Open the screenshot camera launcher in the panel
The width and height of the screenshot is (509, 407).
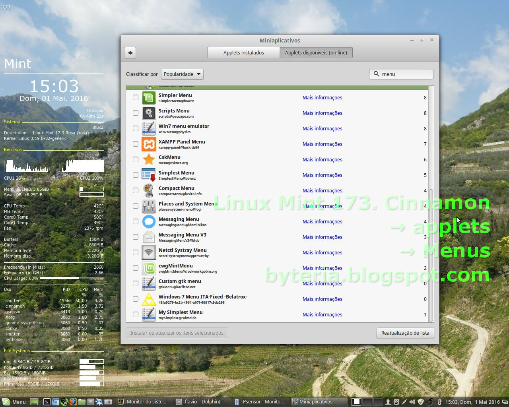coord(108,402)
